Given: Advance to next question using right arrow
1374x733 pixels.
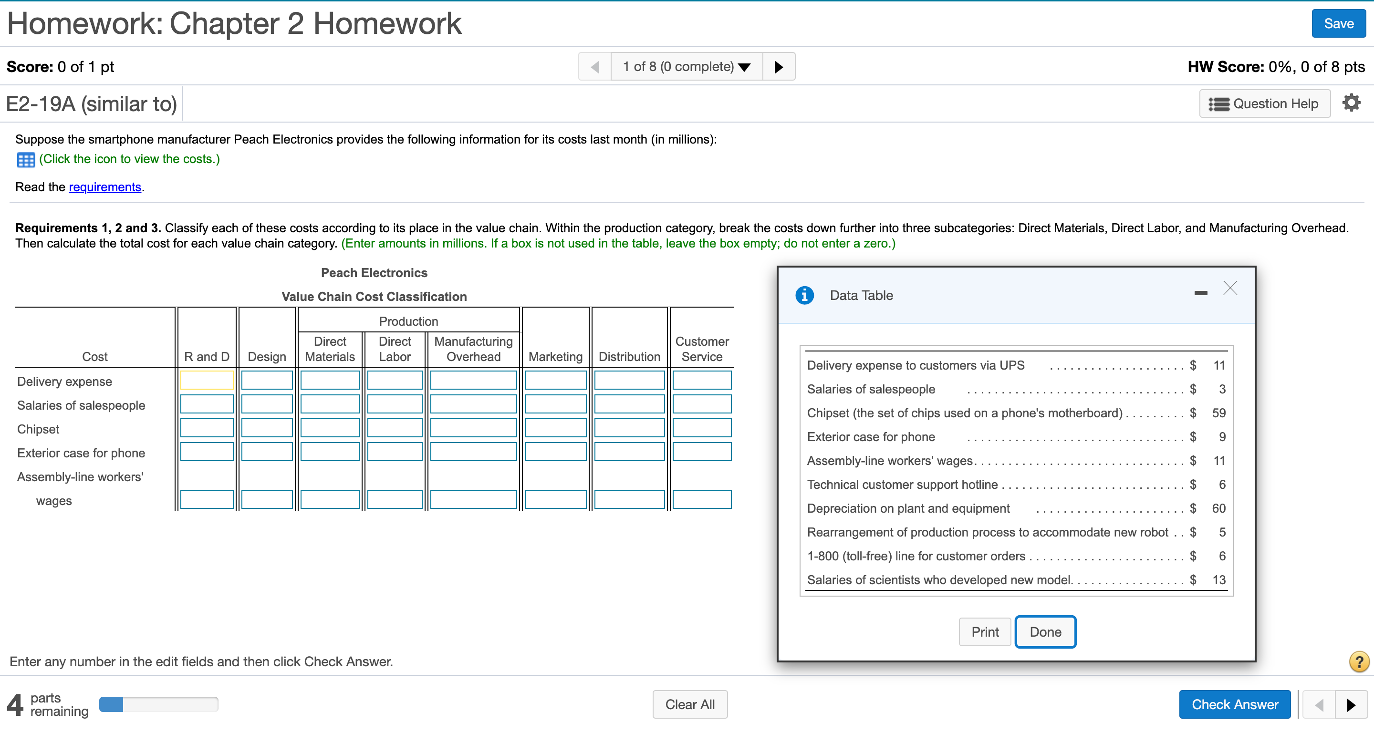Looking at the screenshot, I should pyautogui.click(x=779, y=66).
